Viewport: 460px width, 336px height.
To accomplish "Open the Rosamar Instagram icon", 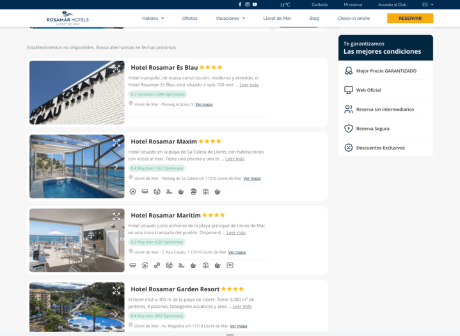I will [248, 4].
